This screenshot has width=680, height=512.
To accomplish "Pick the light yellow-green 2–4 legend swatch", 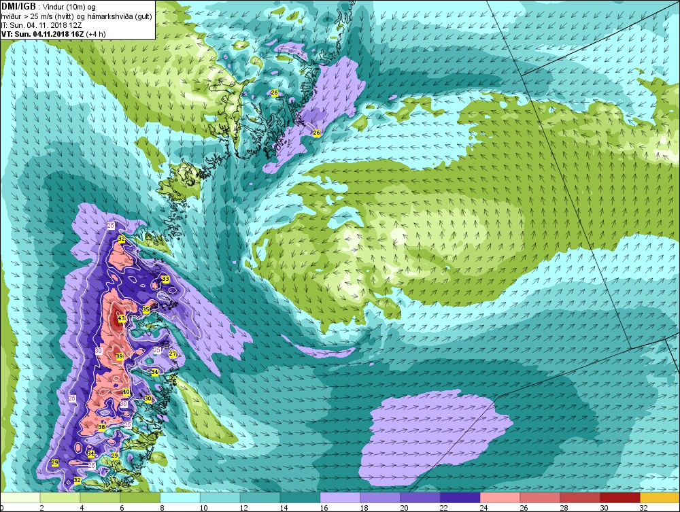I will 61,497.
